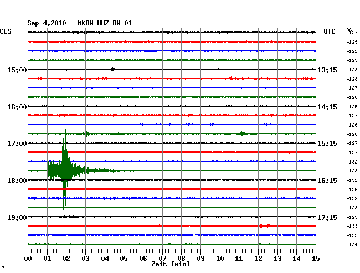Viewport: 360px width, 273px height.
Task: Click minute label '08' on time axis
Action: (181, 258)
